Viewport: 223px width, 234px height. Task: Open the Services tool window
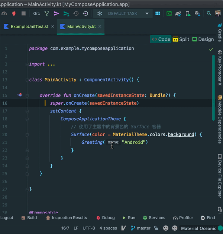coord(154,218)
